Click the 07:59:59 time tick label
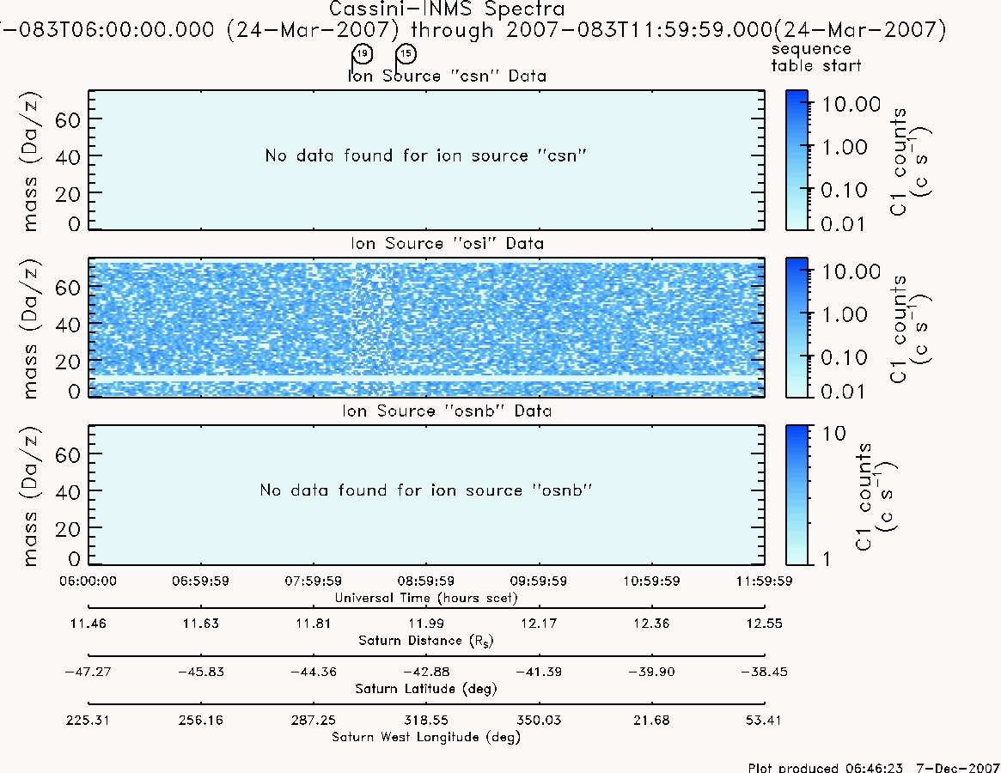 (x=314, y=581)
